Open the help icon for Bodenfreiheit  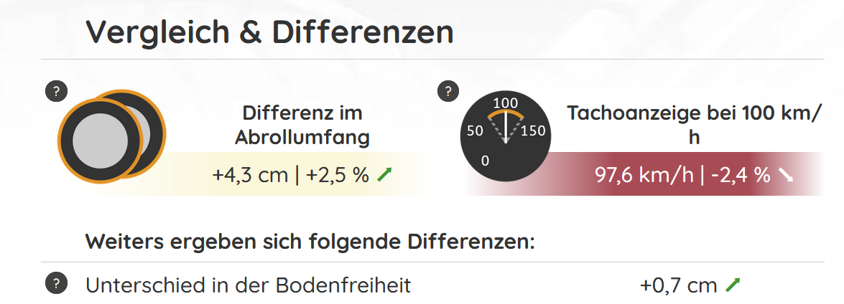[x=56, y=284]
